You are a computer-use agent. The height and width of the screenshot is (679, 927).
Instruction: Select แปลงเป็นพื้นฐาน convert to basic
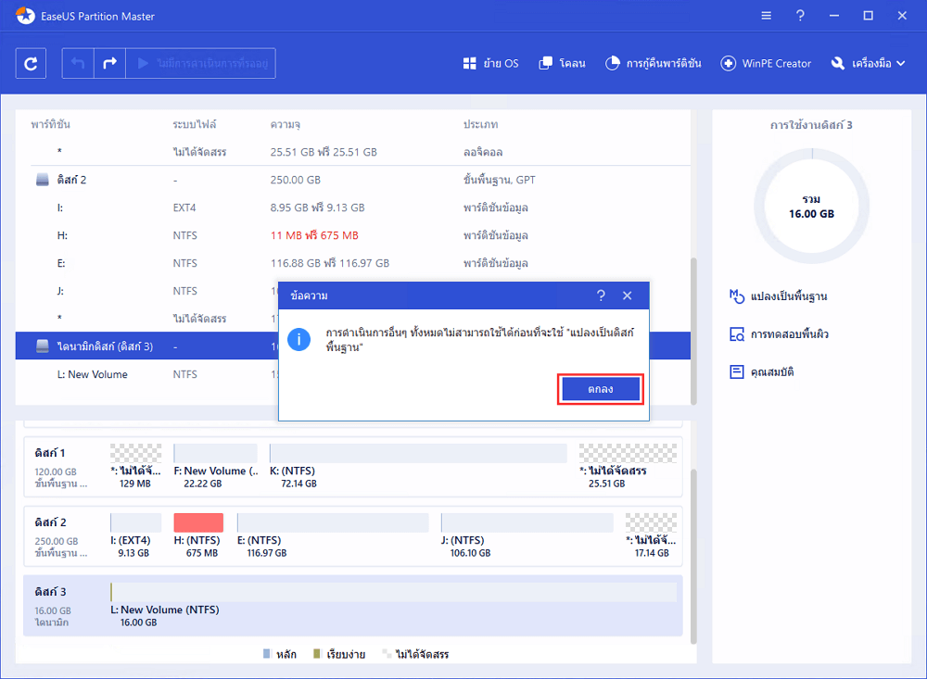[779, 296]
